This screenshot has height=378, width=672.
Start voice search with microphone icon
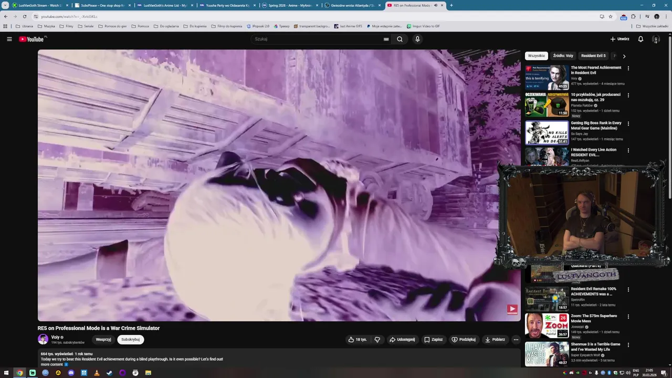click(417, 39)
